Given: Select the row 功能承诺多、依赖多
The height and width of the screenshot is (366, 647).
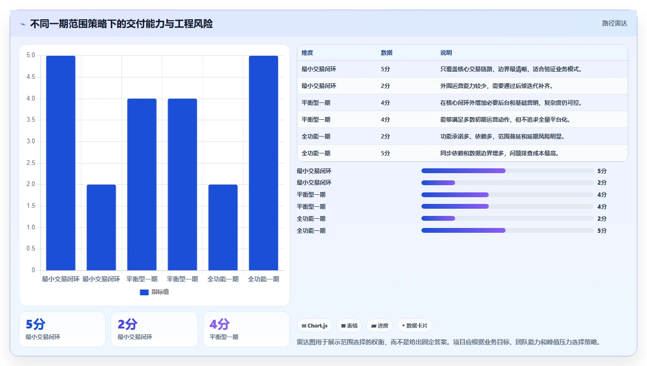Looking at the screenshot, I should [x=462, y=137].
